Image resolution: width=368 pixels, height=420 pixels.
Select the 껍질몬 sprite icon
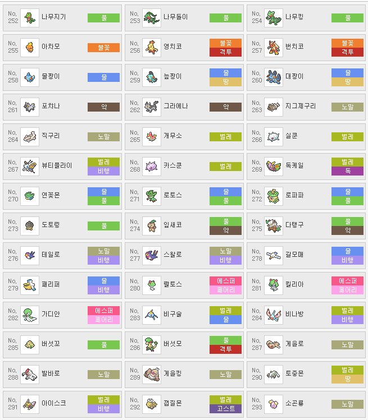152,404
